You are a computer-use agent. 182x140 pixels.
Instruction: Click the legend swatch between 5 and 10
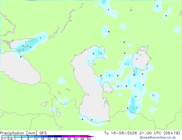pos(31,136)
